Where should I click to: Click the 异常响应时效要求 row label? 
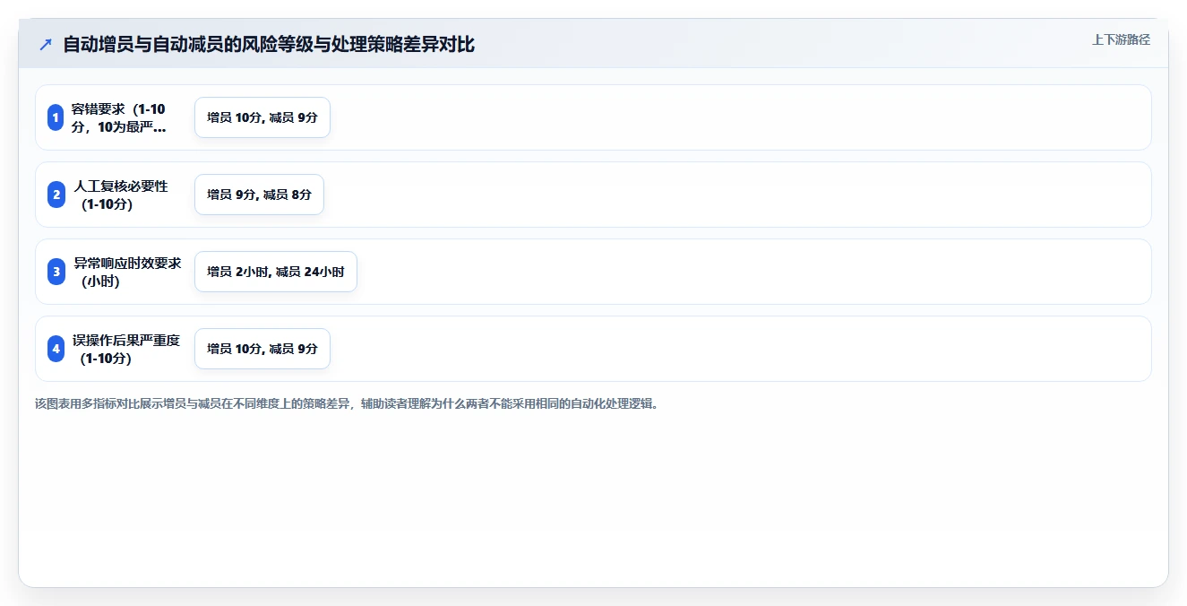point(127,272)
